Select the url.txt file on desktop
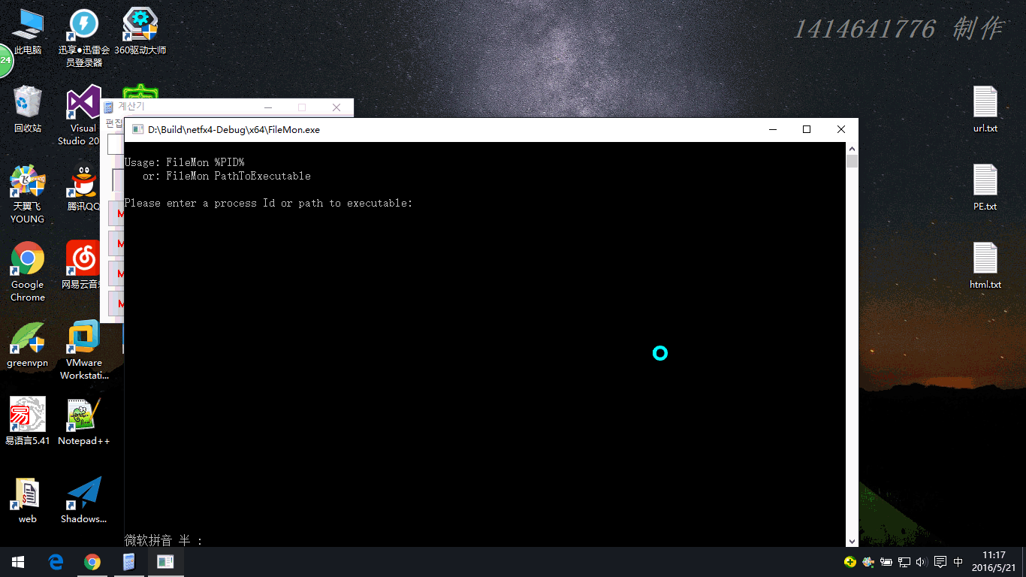The width and height of the screenshot is (1026, 577). (985, 110)
